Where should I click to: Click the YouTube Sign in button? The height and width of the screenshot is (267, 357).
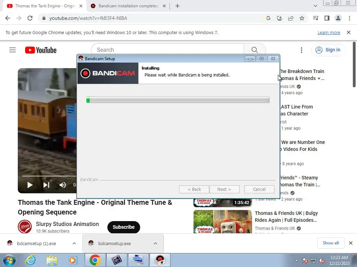tap(328, 50)
